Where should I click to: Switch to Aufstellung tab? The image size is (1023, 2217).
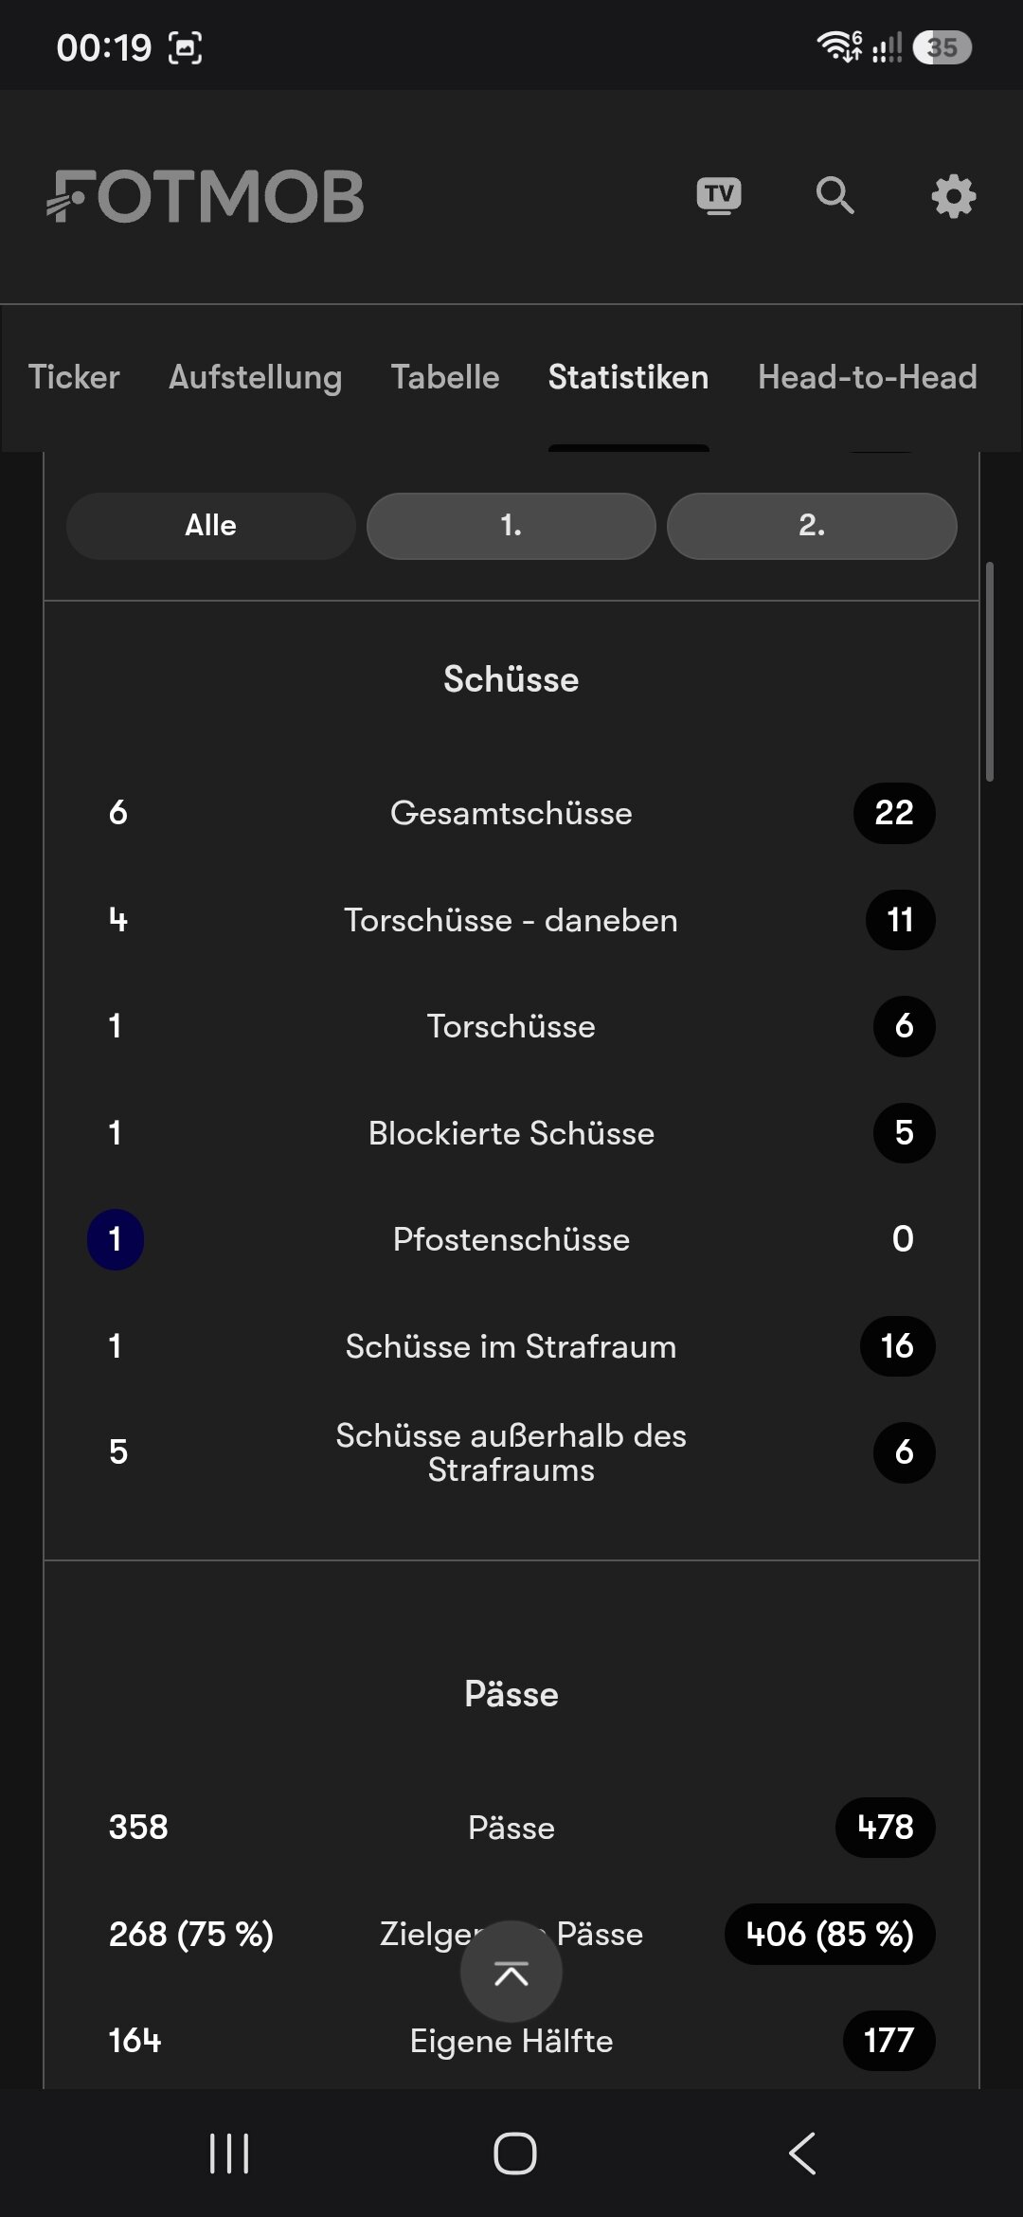coord(256,377)
